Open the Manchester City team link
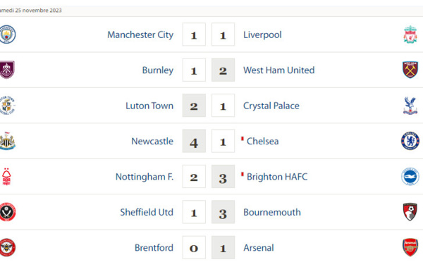 (x=140, y=35)
